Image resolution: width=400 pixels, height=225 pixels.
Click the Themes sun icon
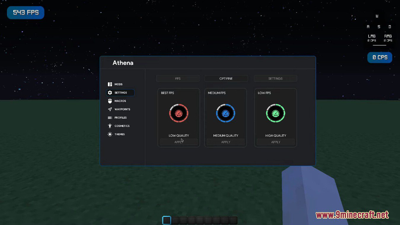point(110,134)
